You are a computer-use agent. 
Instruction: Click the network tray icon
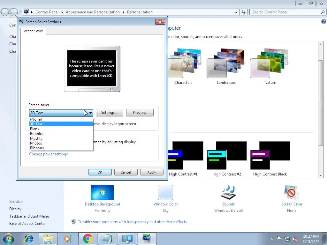click(287, 239)
